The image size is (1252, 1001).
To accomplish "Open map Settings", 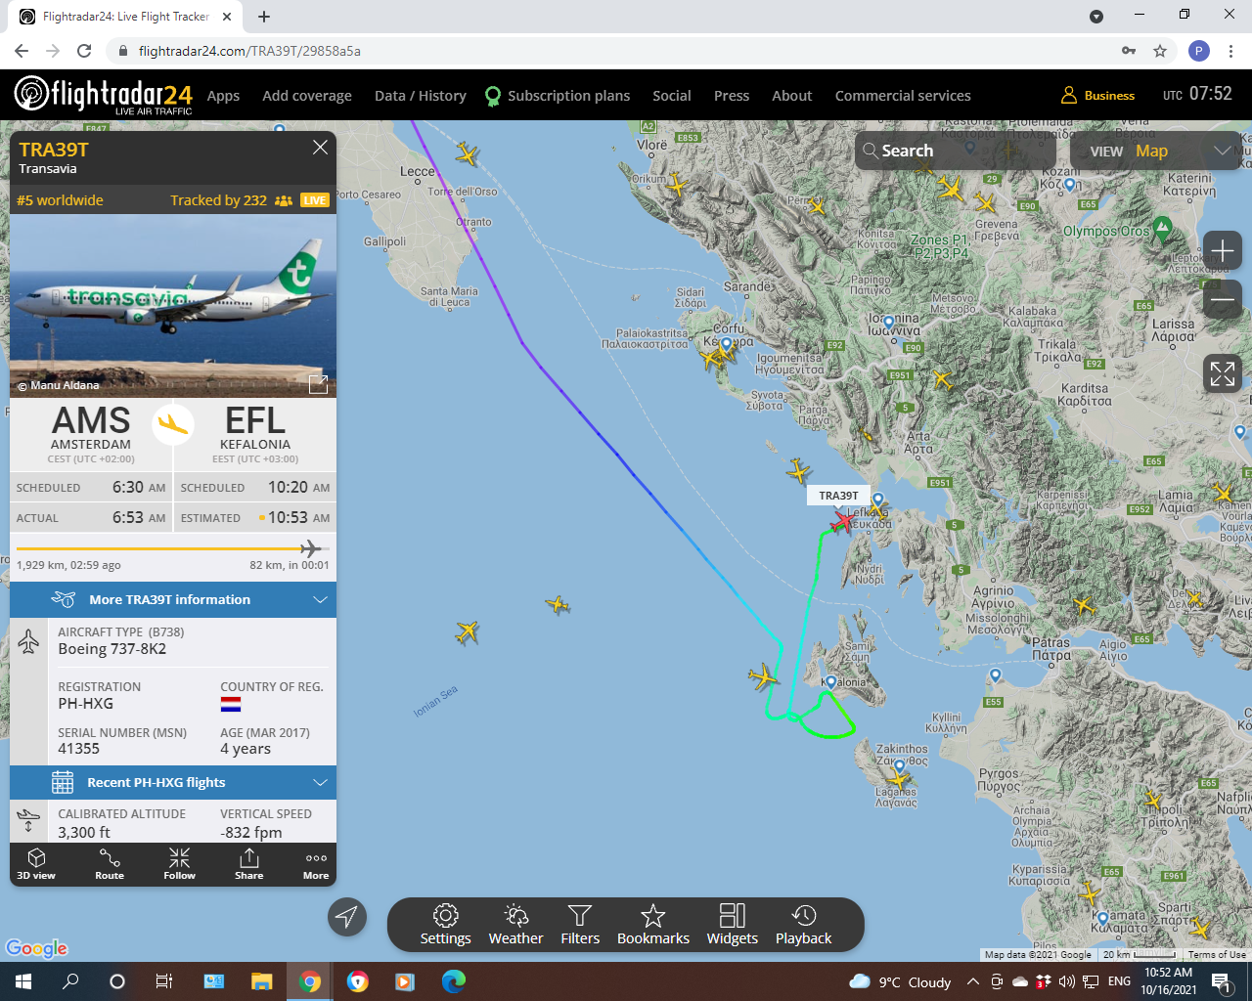I will [445, 925].
